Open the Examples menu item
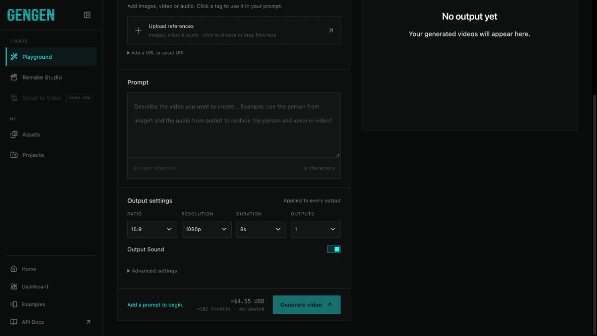Image resolution: width=597 pixels, height=336 pixels. point(51,304)
